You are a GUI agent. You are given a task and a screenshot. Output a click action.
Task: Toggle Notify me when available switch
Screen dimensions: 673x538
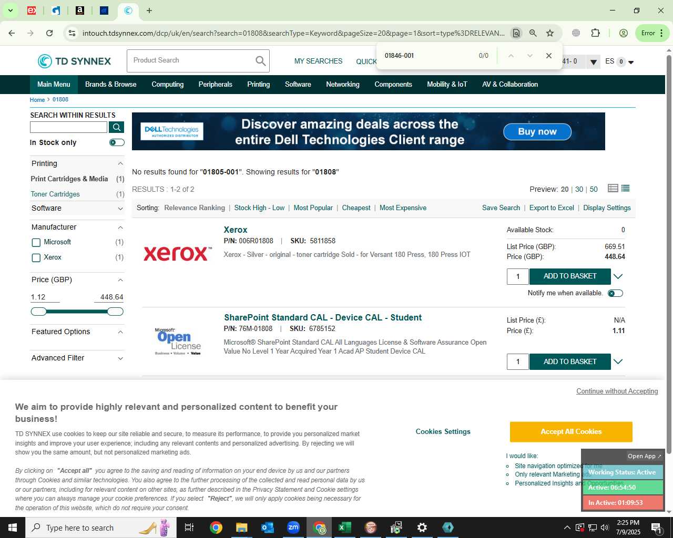[615, 293]
